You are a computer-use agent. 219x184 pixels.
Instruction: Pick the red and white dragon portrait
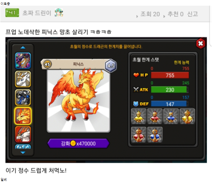pos(23,134)
